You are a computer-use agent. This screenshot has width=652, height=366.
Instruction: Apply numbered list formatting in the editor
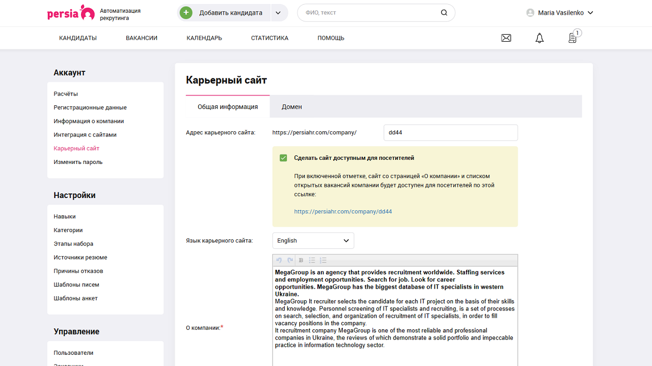pyautogui.click(x=323, y=260)
